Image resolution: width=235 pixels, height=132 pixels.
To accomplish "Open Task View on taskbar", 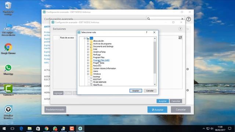I will coord(12,129).
